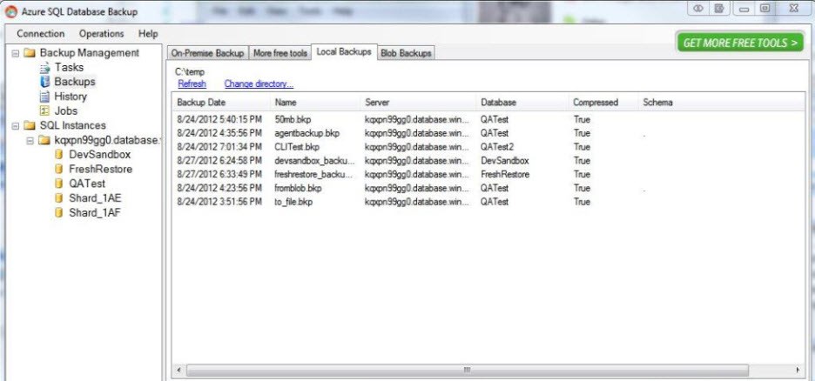Sort by the Backup Date column header

pos(221,103)
